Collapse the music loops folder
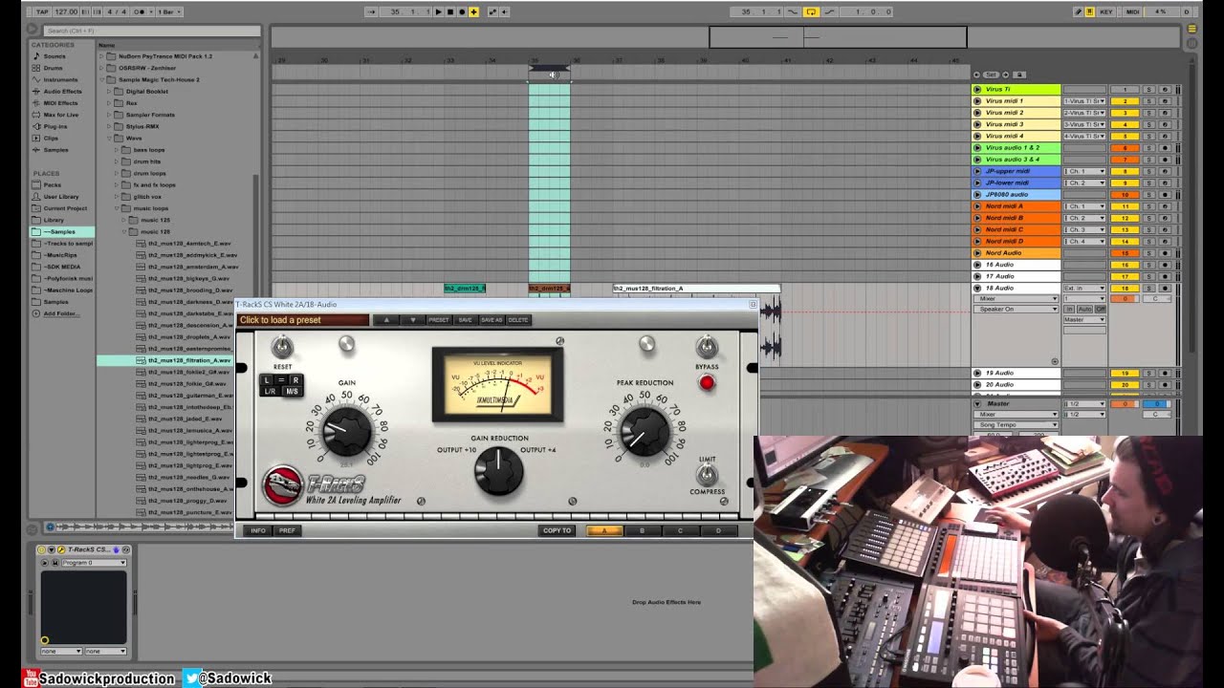1224x688 pixels. coord(117,207)
